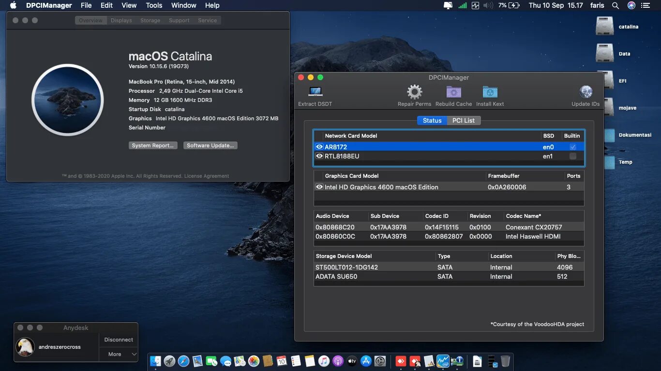Open the Help menu
Screen dimensions: 661x371
tap(212, 5)
